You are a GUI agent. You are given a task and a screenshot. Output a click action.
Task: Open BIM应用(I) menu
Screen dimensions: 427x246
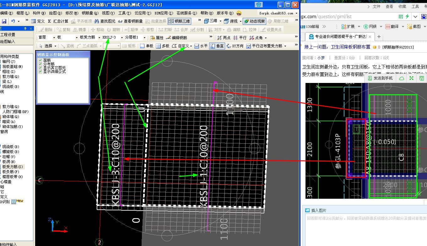[164, 13]
